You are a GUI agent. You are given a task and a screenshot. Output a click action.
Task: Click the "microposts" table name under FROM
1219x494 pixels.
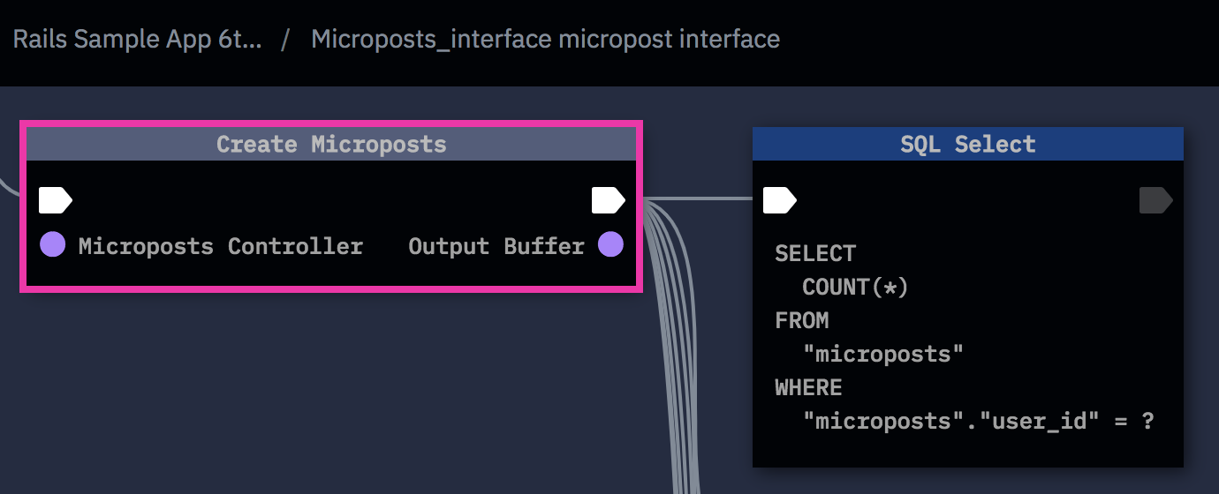[882, 355]
